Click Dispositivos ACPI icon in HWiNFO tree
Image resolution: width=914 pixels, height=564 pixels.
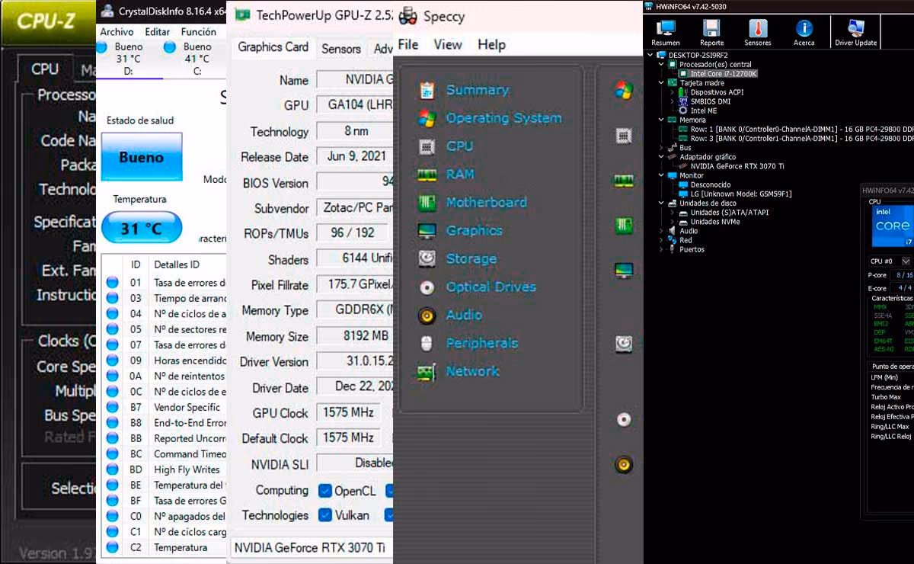pos(683,92)
